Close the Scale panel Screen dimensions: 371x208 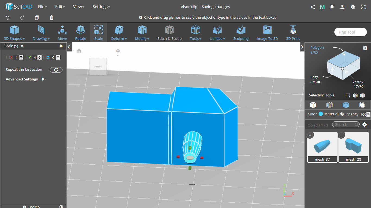61,46
